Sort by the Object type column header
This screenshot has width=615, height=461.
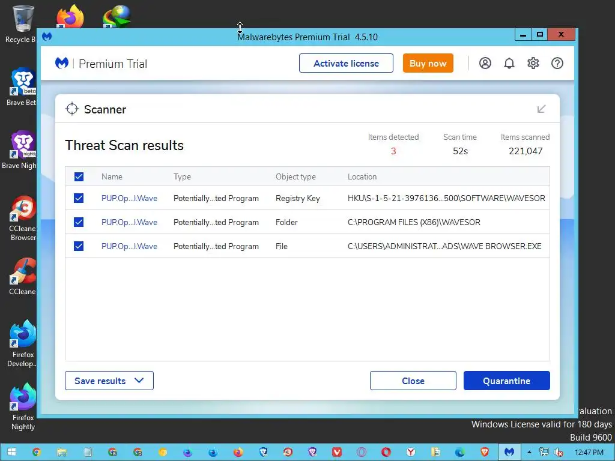pyautogui.click(x=295, y=177)
